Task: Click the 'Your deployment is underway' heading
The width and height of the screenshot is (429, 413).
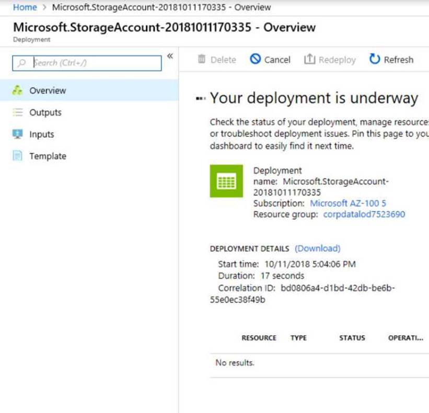Action: pos(314,98)
